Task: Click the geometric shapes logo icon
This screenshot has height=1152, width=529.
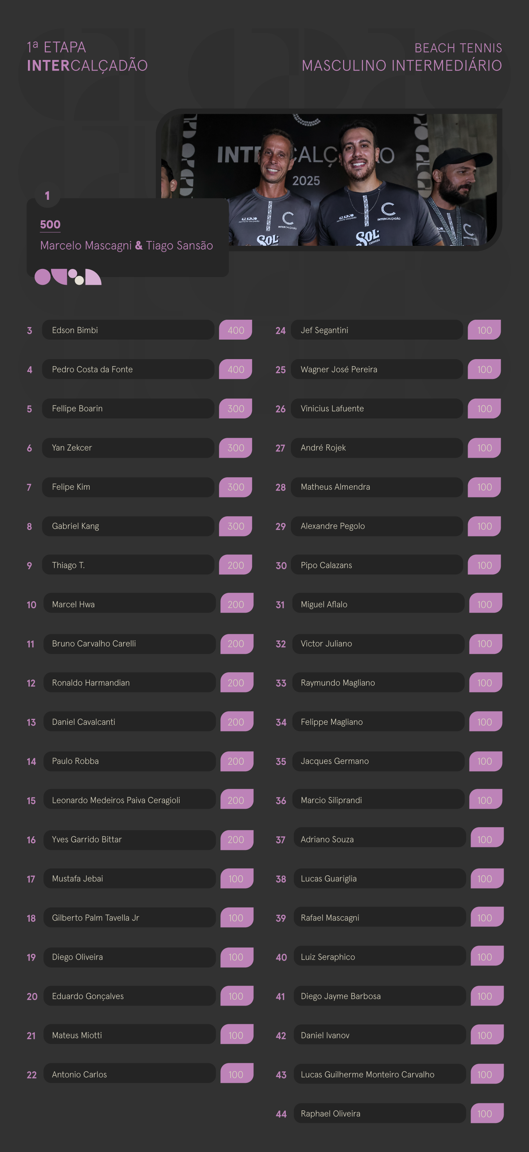Action: point(68,277)
